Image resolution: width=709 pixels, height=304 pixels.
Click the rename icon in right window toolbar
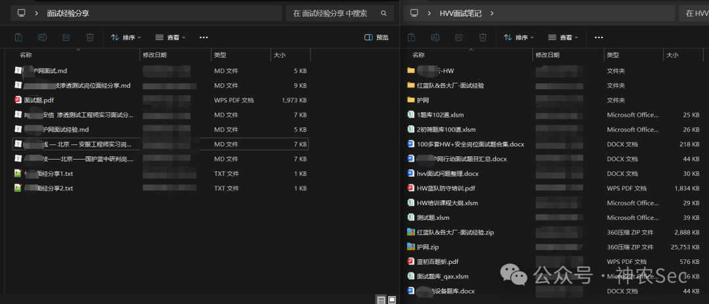pos(435,37)
